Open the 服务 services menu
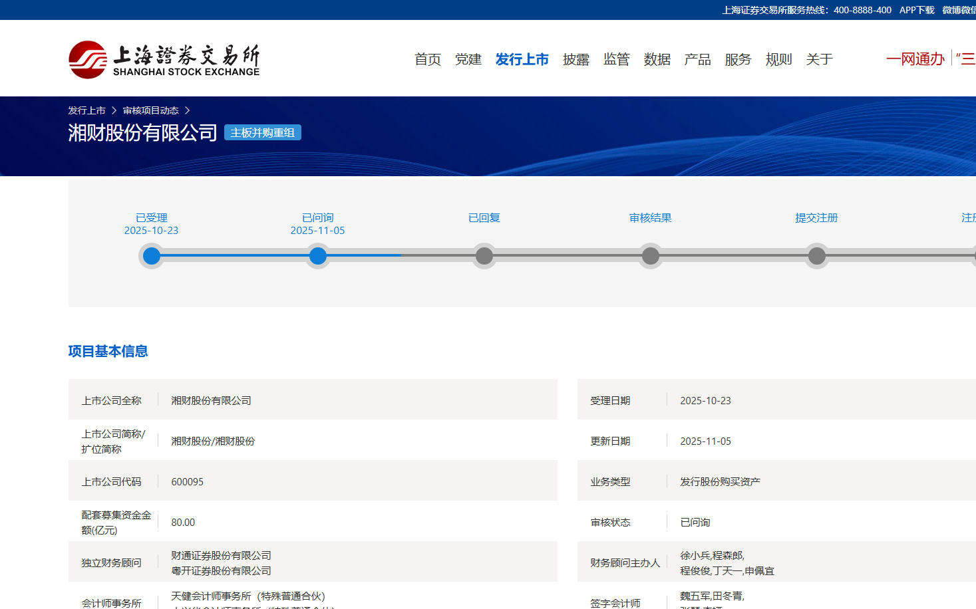Viewport: 976px width, 609px height. click(738, 60)
